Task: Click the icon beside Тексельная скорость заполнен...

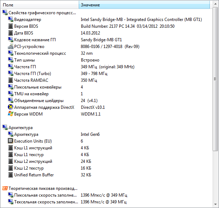Action: click(11, 202)
